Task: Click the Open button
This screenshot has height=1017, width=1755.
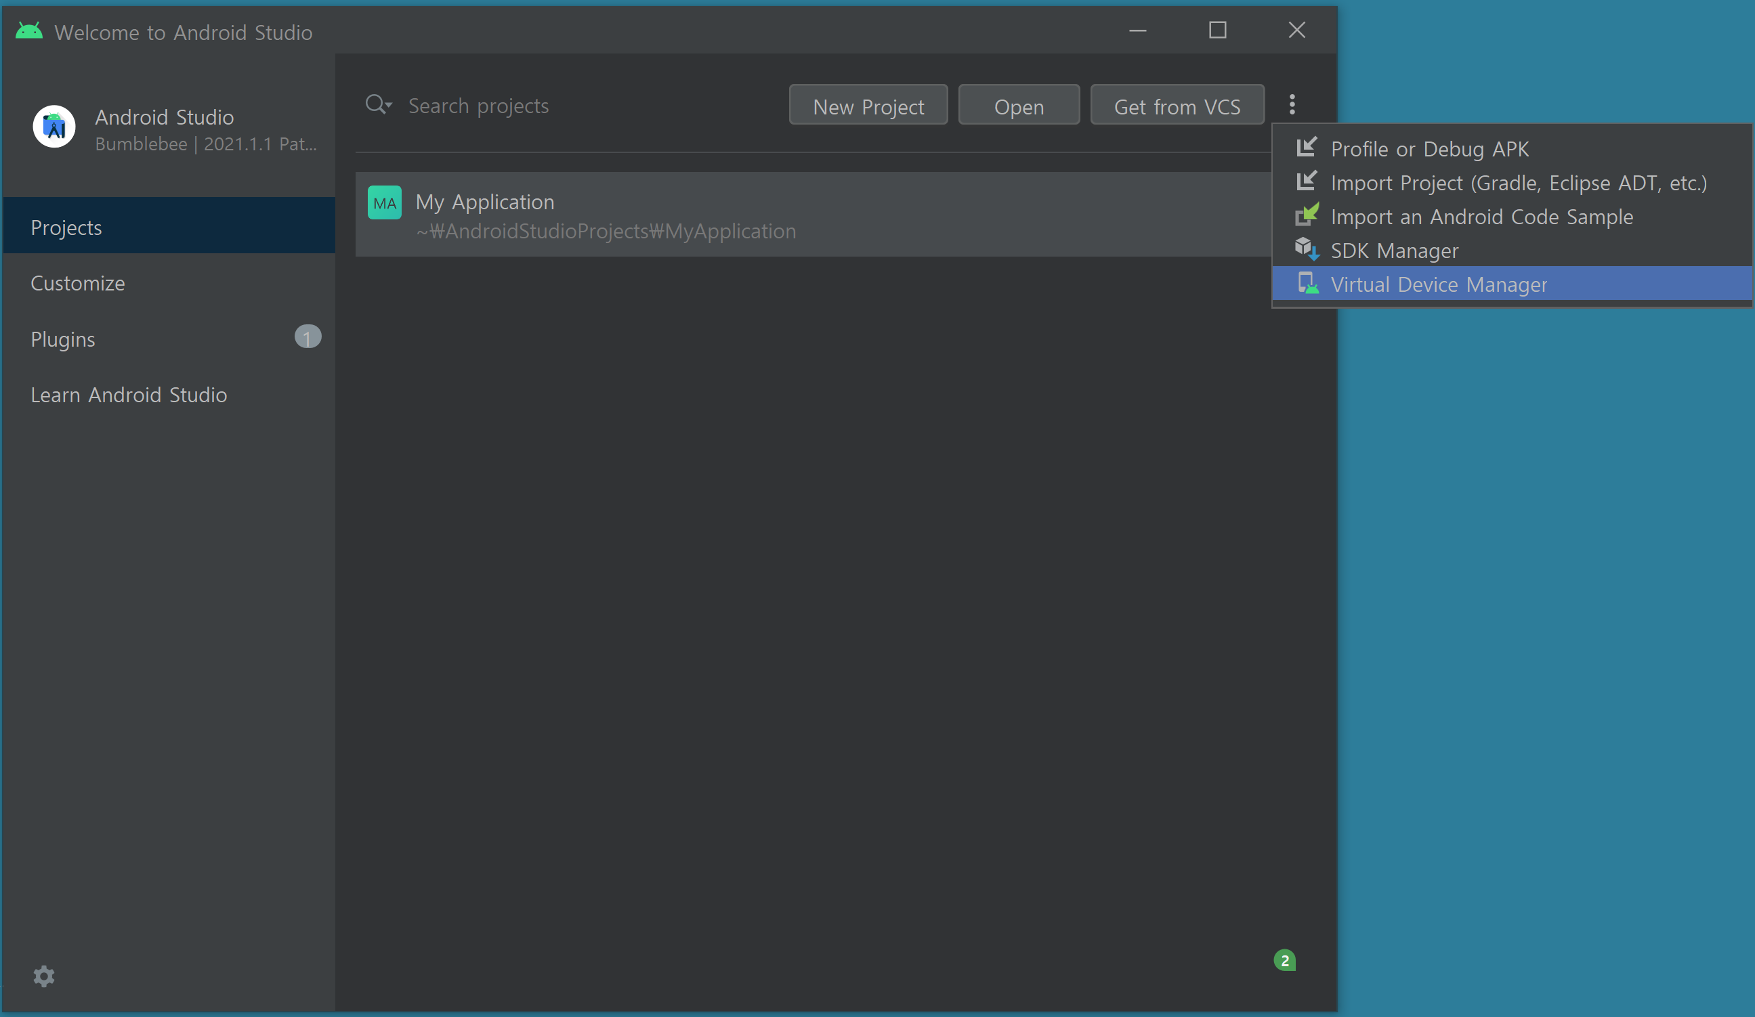Action: click(x=1018, y=106)
